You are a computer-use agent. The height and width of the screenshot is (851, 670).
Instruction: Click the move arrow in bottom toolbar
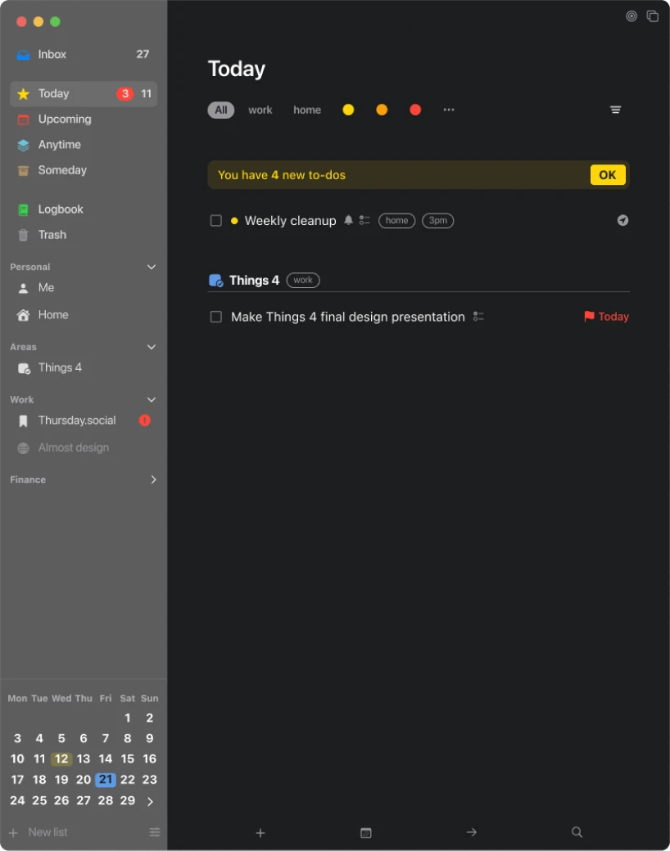[471, 832]
